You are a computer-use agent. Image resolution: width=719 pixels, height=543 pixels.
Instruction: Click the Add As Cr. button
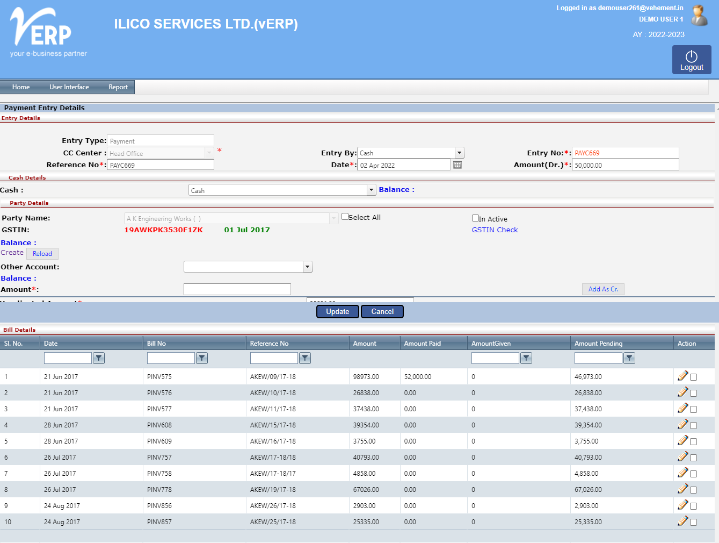point(603,289)
